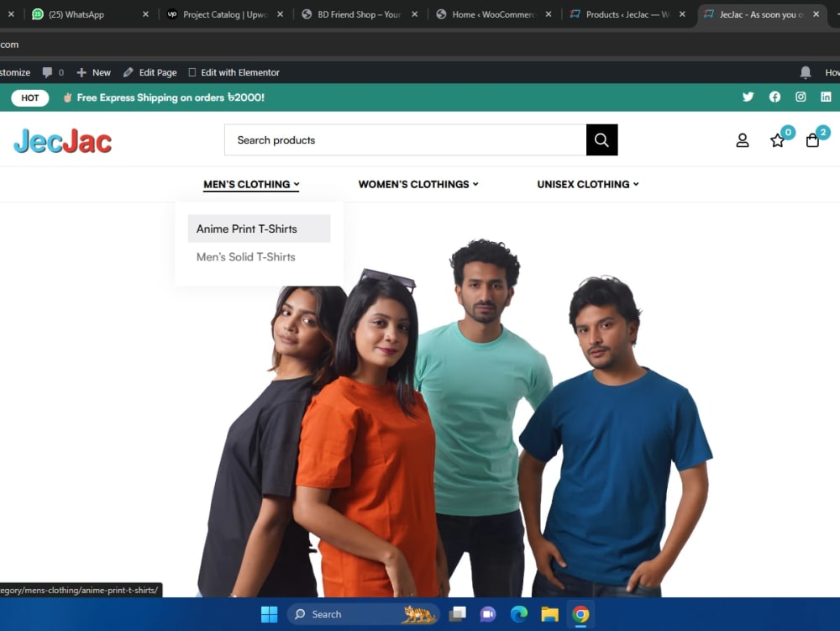The image size is (840, 631).
Task: Select Men's Solid T-Shirts from the dropdown
Action: 259,256
